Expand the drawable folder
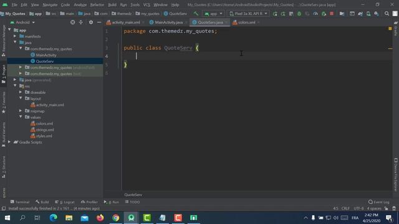This screenshot has height=224, width=399. point(21,92)
